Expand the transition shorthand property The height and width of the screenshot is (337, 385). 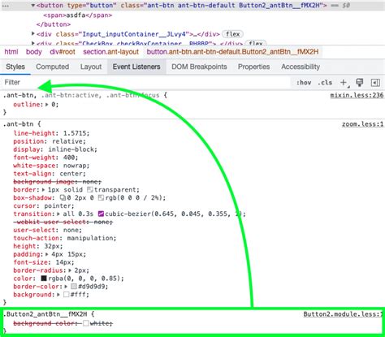(x=58, y=214)
